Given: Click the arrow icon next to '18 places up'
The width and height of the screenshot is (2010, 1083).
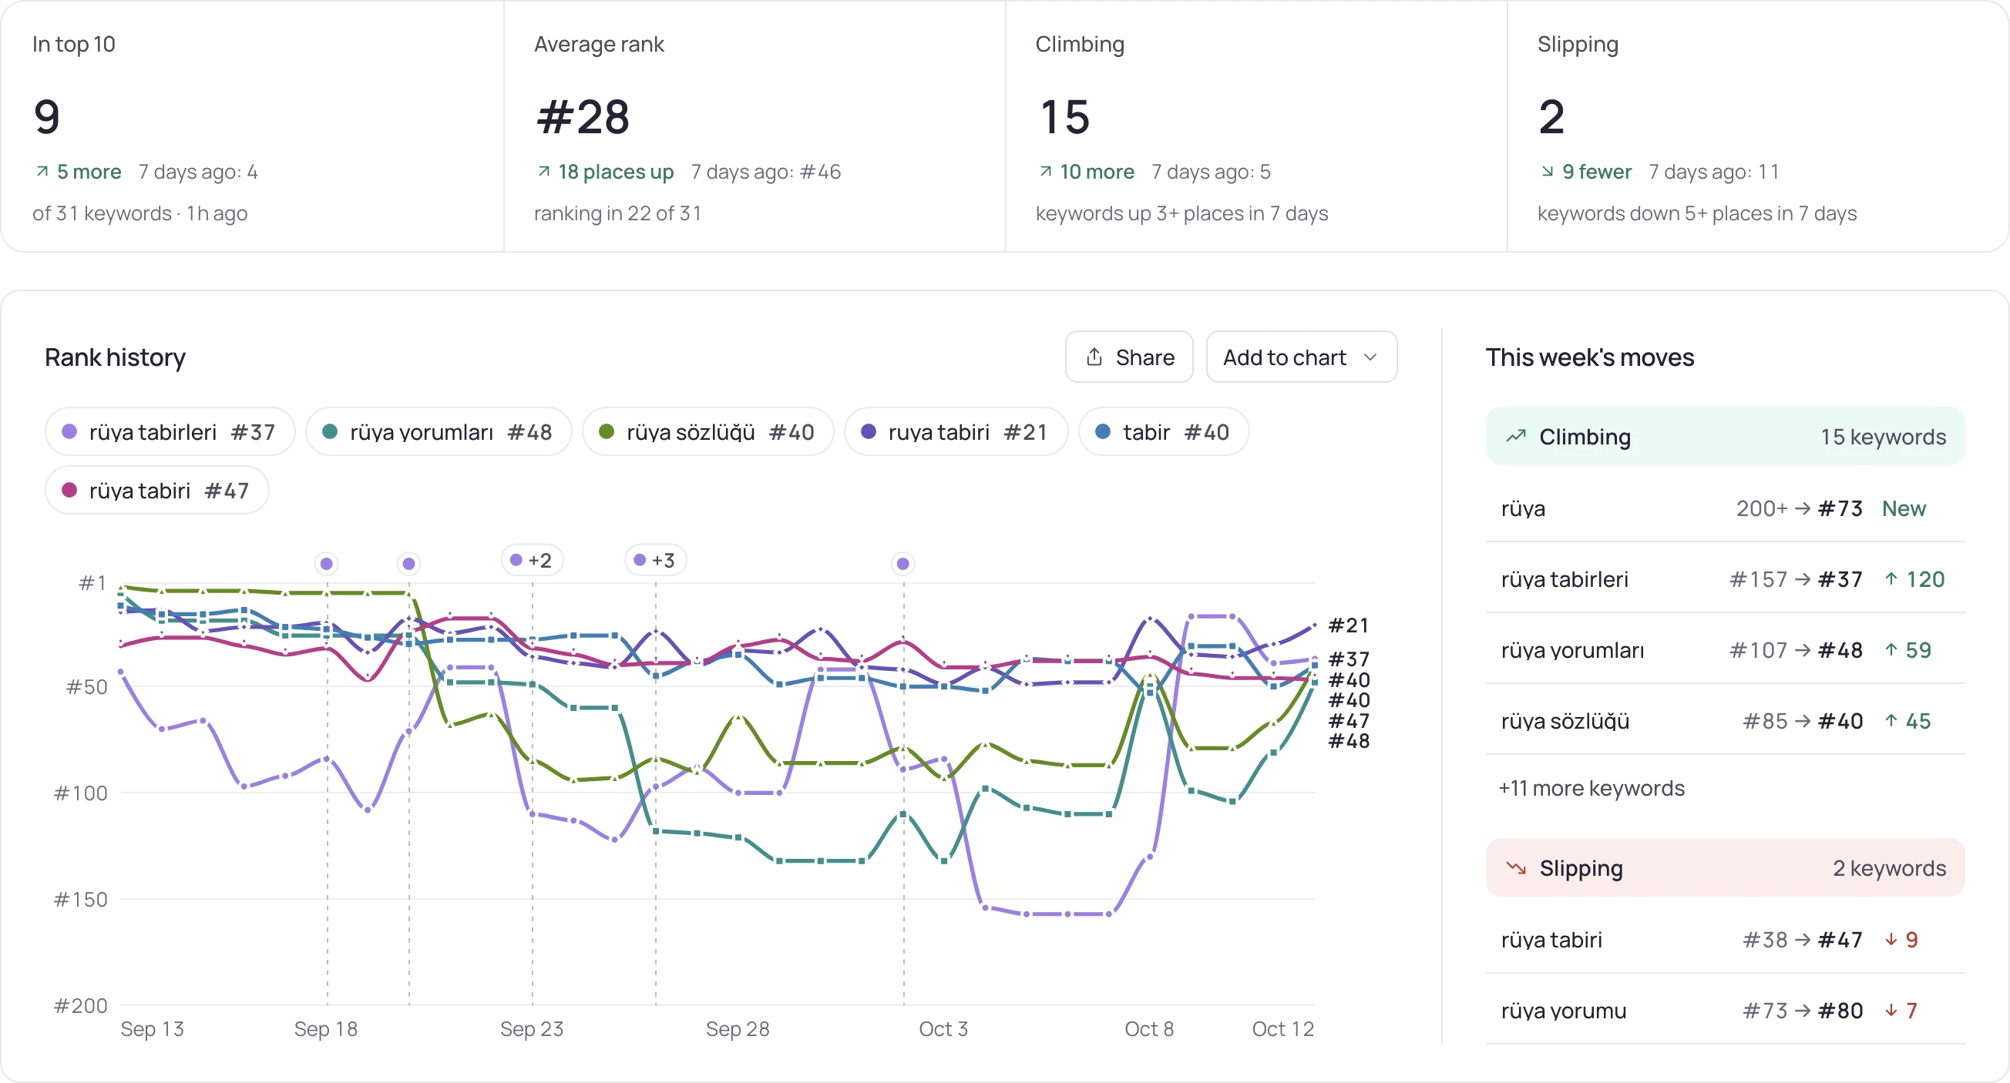Looking at the screenshot, I should coord(544,171).
